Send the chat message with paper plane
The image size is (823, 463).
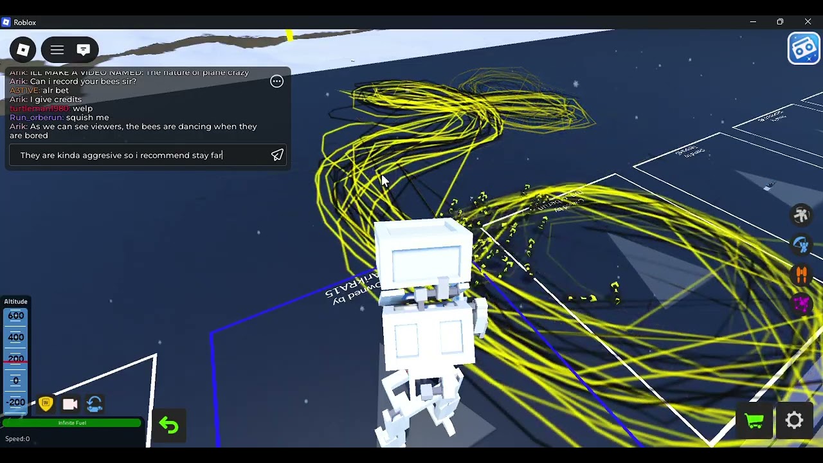coord(277,155)
